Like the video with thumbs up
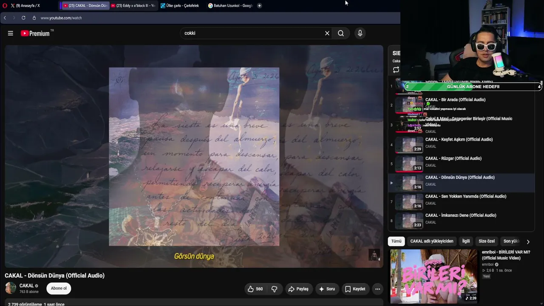 [255, 289]
